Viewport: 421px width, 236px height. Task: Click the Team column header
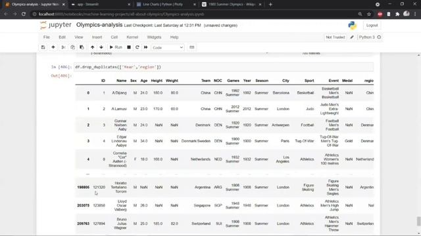206,81
